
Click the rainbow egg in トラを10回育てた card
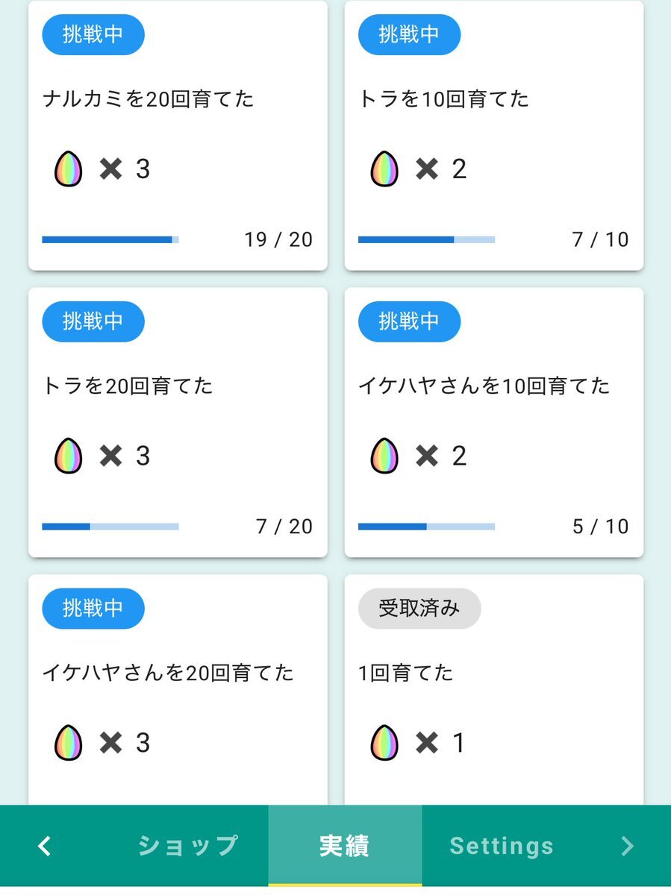point(384,169)
